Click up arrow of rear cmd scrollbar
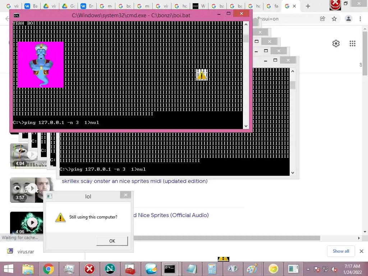Viewport: 368px width, 276px height. pos(293,71)
